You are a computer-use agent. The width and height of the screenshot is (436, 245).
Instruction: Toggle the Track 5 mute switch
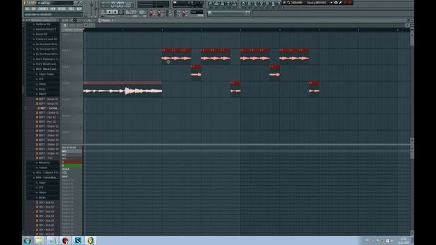coord(82,112)
